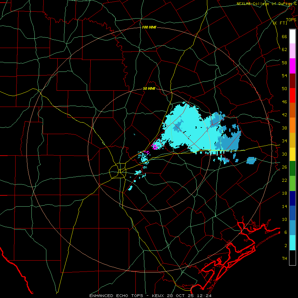Click the dark green legend swatch
The height and width of the screenshot is (298, 298).
click(292, 169)
